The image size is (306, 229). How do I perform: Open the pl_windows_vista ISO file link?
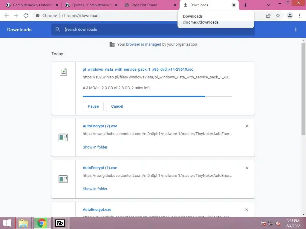138,69
